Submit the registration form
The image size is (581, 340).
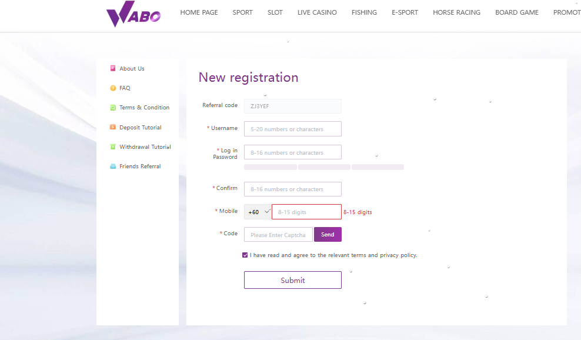292,280
